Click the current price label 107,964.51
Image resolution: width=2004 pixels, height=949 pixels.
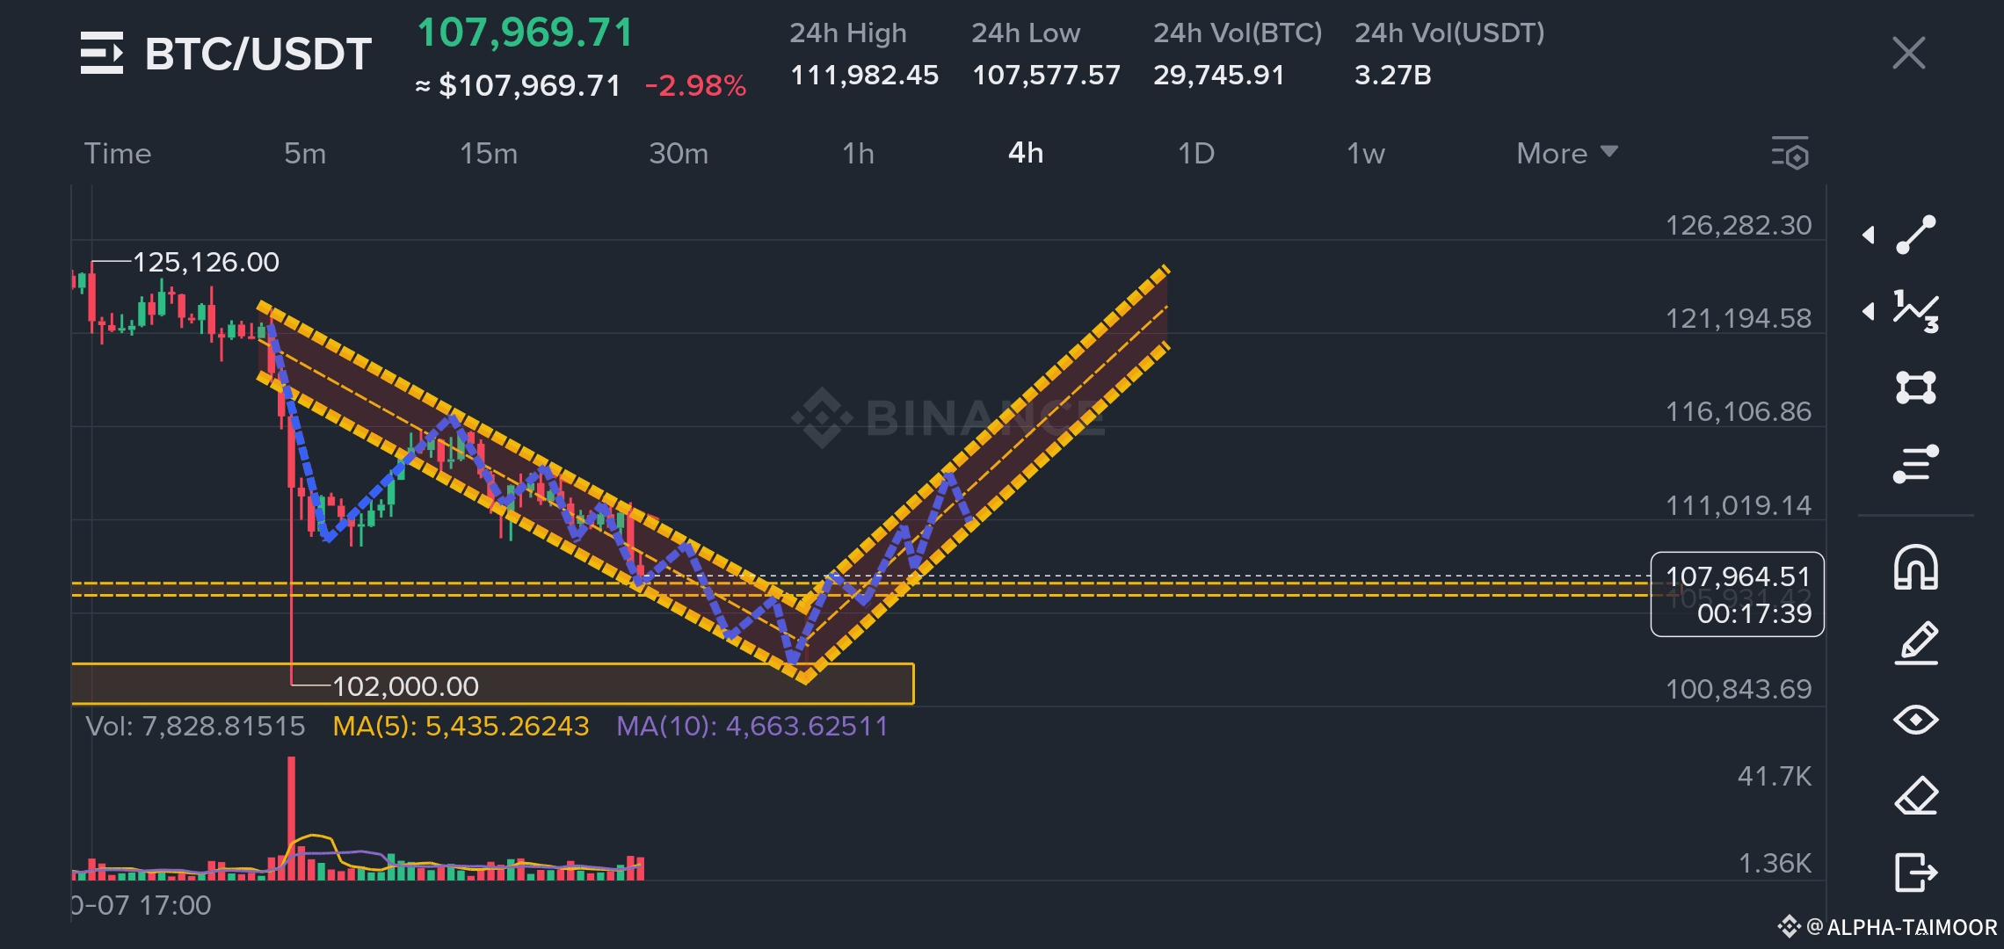[1737, 577]
